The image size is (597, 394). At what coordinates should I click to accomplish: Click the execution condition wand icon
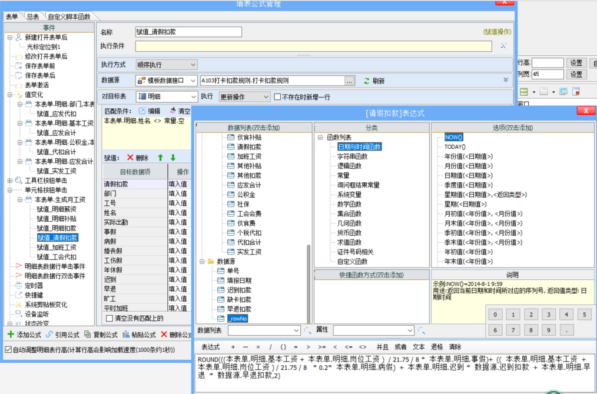(504, 46)
